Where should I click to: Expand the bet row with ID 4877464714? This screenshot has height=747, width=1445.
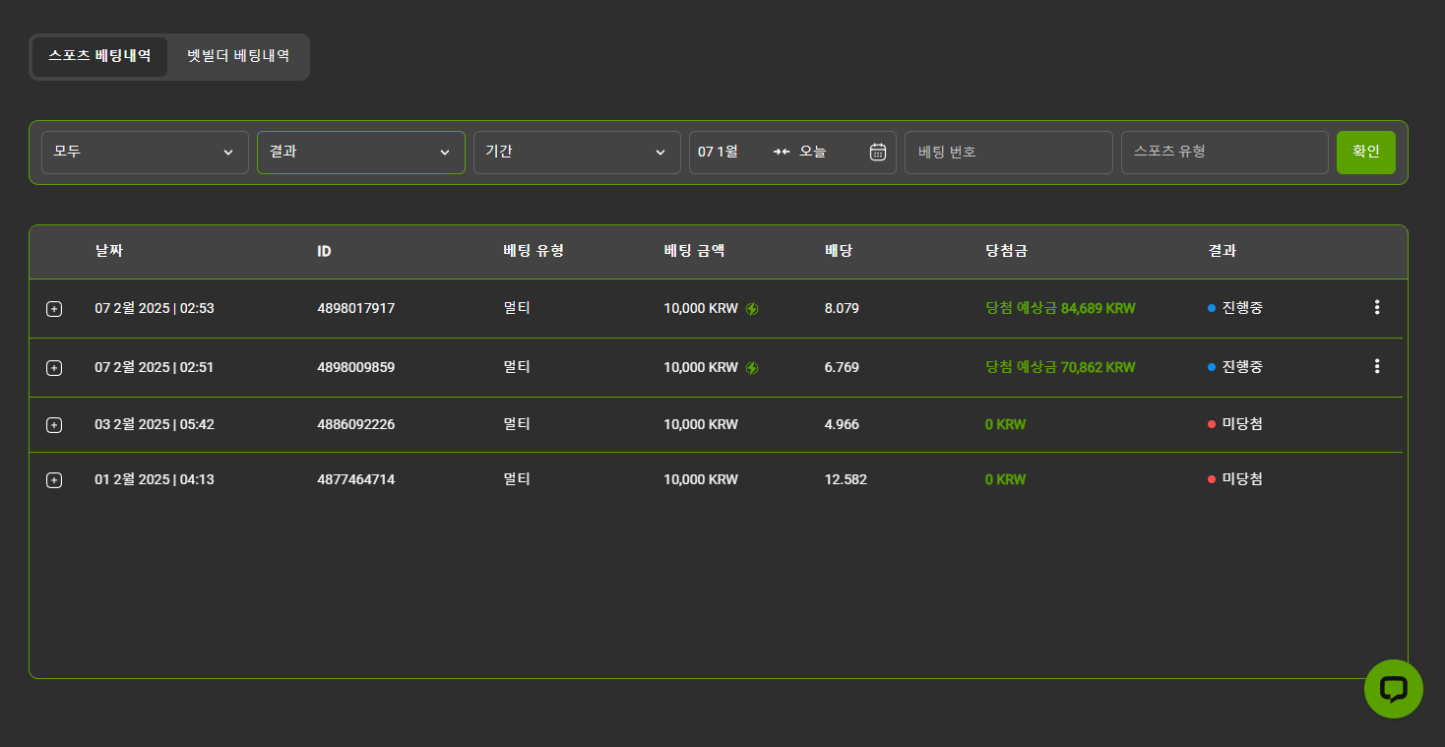pyautogui.click(x=54, y=480)
